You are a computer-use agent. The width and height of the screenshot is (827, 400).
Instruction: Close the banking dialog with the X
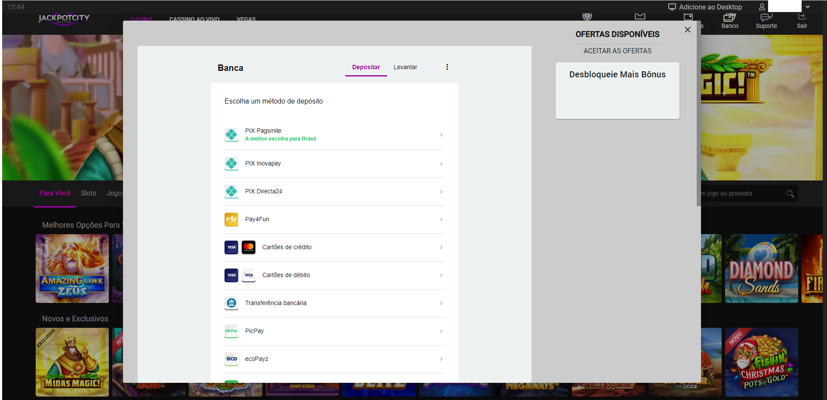pyautogui.click(x=688, y=30)
